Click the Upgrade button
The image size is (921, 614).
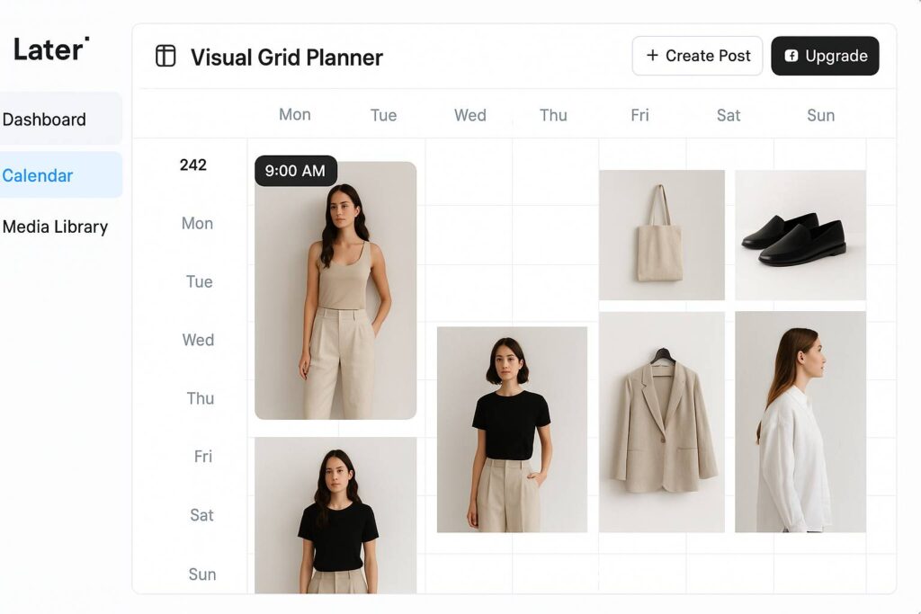coord(825,56)
